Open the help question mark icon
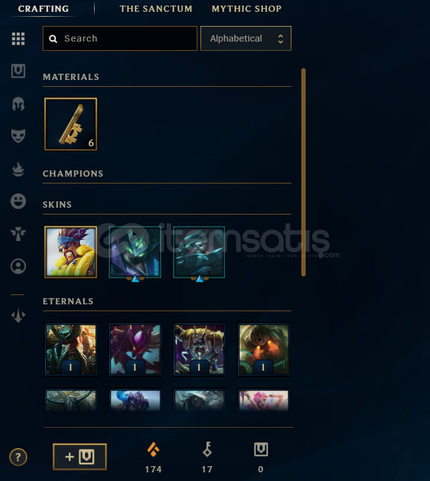 point(18,457)
